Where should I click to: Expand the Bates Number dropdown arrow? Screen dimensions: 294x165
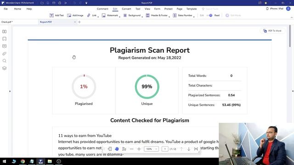tap(194, 17)
